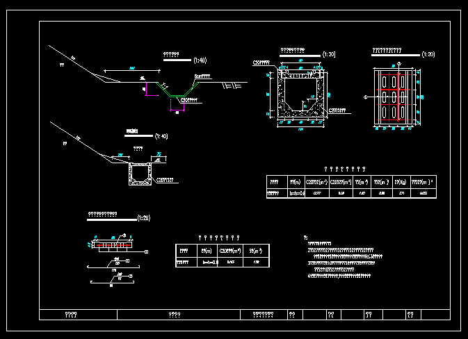Select the b=h=0.6 cell in the upper quantity table
The width and height of the screenshot is (468, 339).
point(298,194)
